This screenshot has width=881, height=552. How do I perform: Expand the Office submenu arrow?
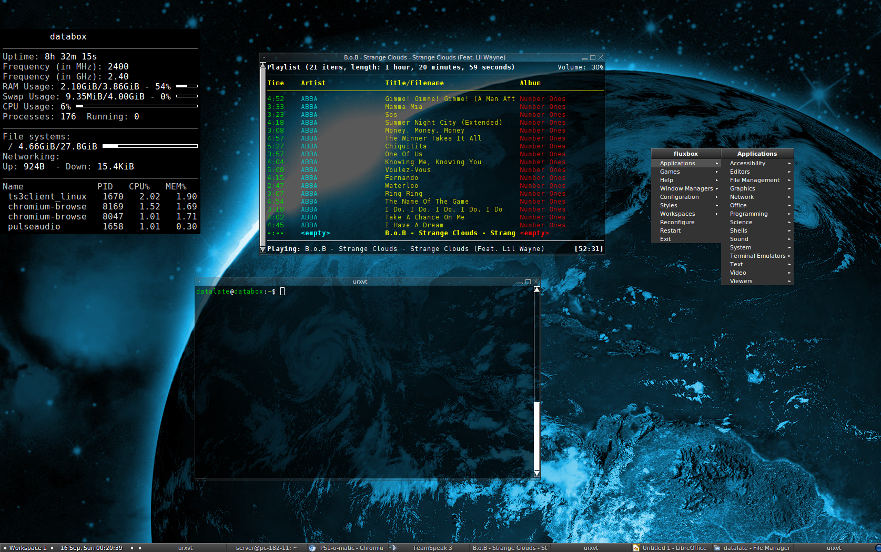[x=789, y=205]
